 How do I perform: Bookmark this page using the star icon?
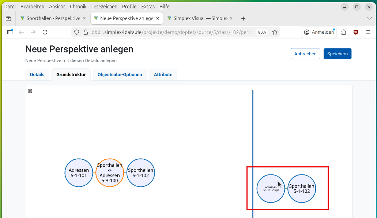275,32
